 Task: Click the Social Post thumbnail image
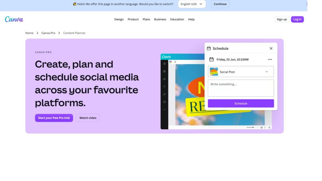click(x=214, y=72)
